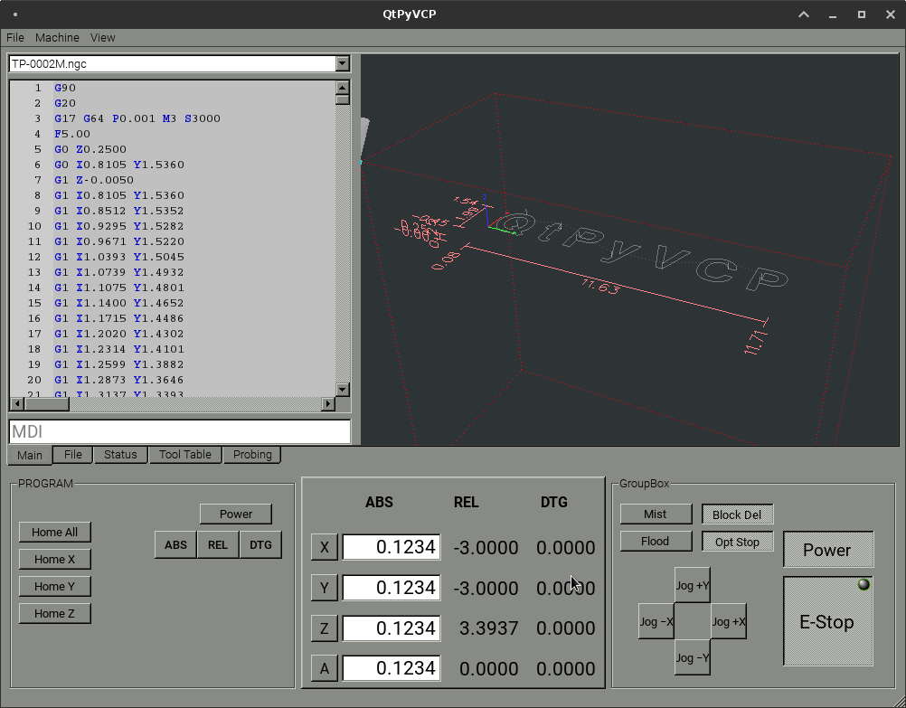Open the Probing tab
The height and width of the screenshot is (708, 906).
point(252,454)
